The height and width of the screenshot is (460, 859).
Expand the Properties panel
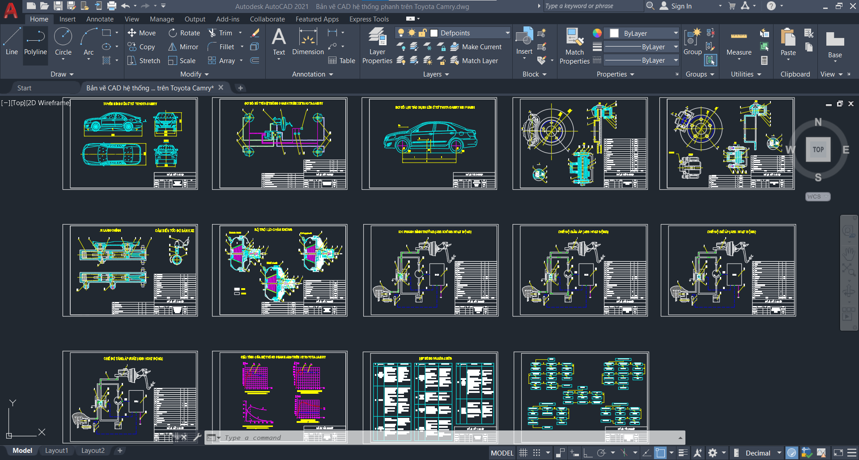tap(615, 74)
